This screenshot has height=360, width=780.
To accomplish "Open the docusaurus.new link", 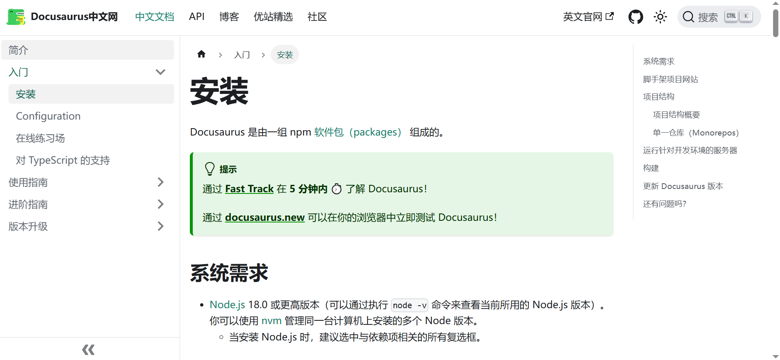I will (265, 218).
